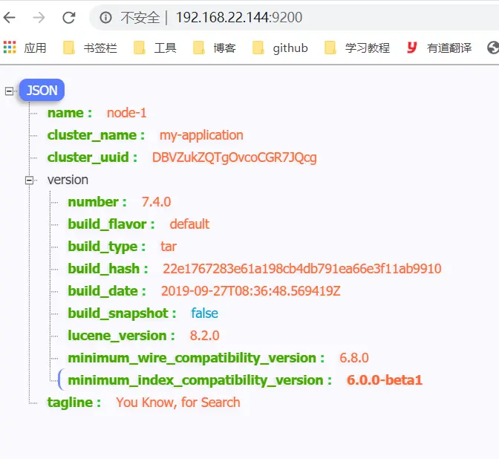The image size is (499, 459).
Task: Click the date 2019-09-27T08:36:48.569419Z
Action: click(x=251, y=291)
